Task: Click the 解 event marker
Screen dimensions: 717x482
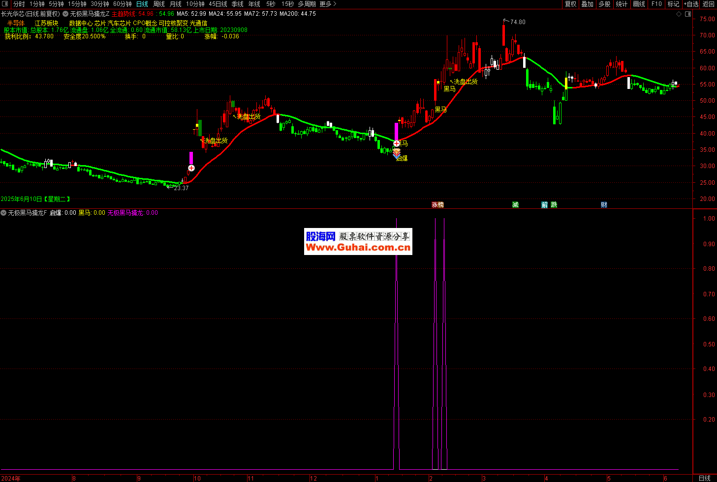Action: point(544,205)
